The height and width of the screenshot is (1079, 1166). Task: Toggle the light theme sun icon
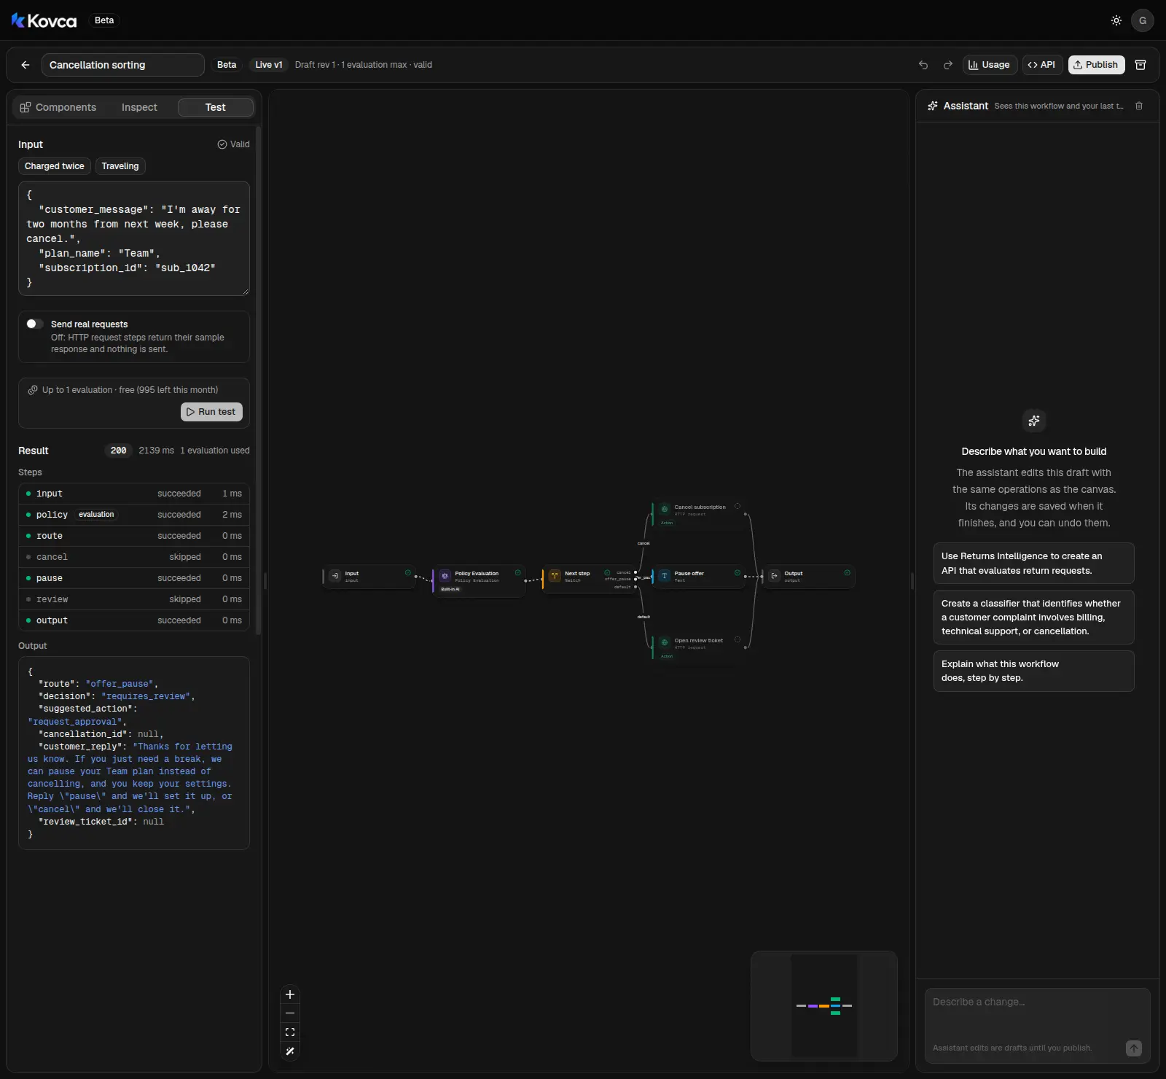(1116, 20)
